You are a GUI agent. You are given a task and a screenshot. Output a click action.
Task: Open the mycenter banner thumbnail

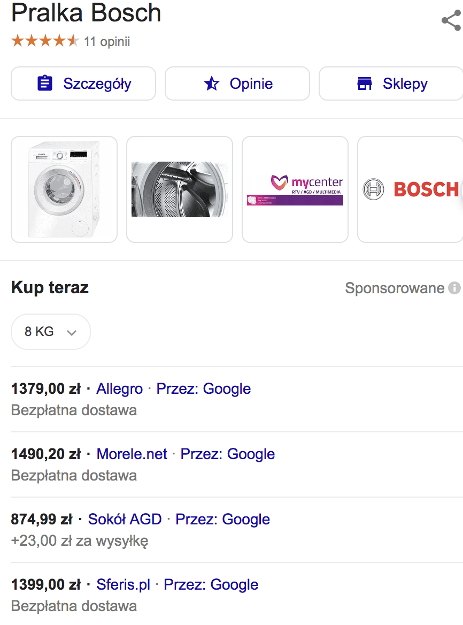(x=295, y=189)
